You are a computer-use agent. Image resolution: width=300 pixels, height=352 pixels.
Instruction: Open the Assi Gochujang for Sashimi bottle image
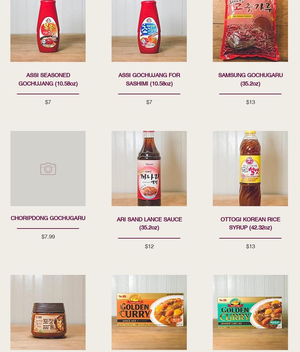tap(149, 31)
